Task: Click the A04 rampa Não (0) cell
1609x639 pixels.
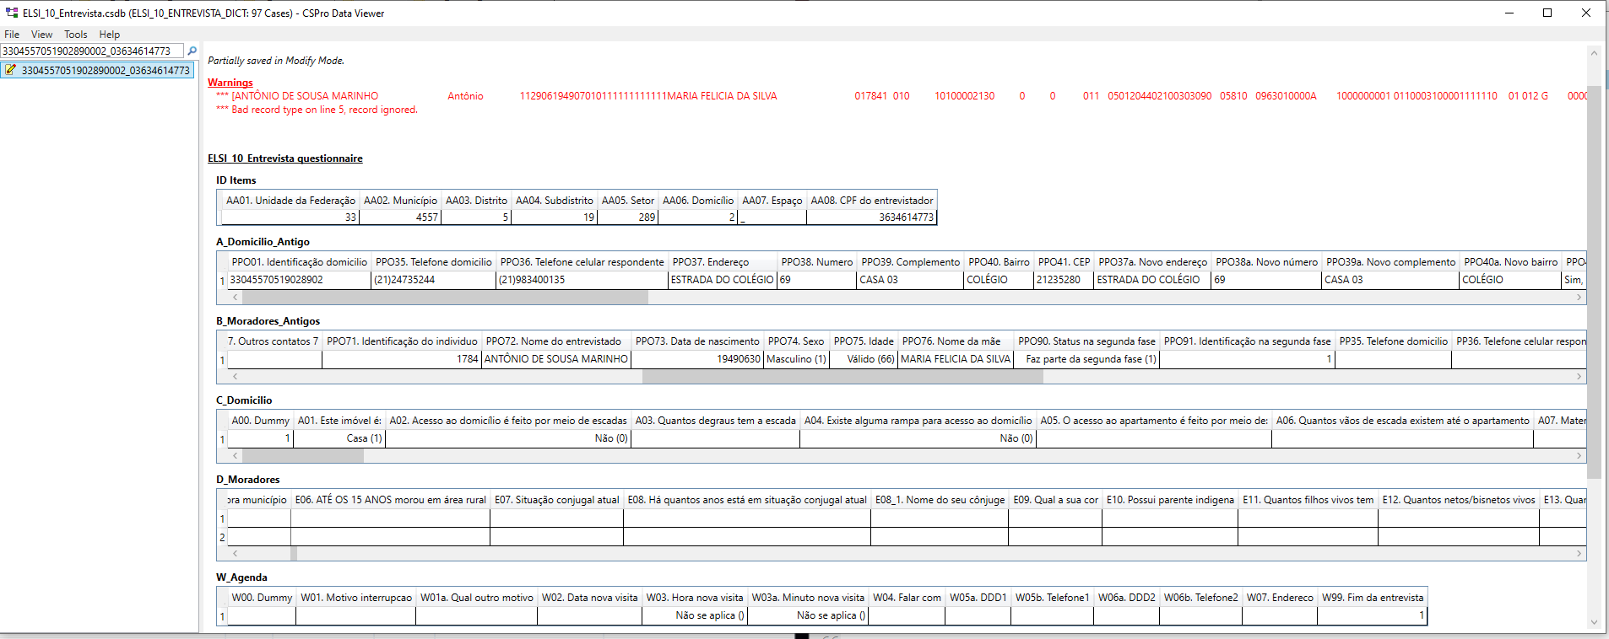Action: (x=918, y=438)
